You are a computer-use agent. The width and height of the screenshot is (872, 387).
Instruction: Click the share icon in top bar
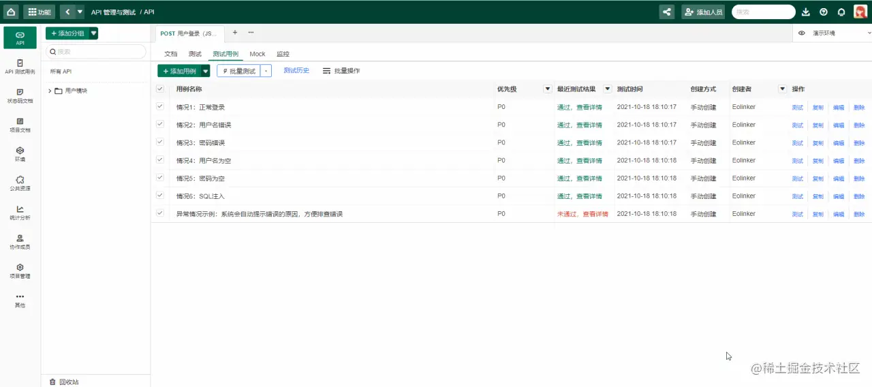click(x=667, y=12)
